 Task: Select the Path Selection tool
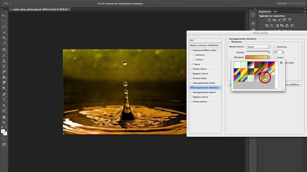pos(4,106)
